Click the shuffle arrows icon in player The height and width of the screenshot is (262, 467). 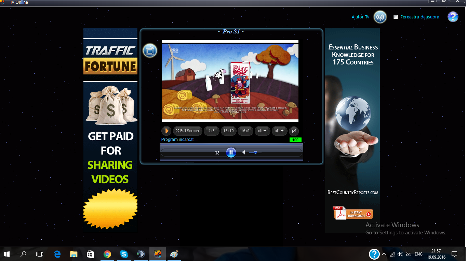217,152
